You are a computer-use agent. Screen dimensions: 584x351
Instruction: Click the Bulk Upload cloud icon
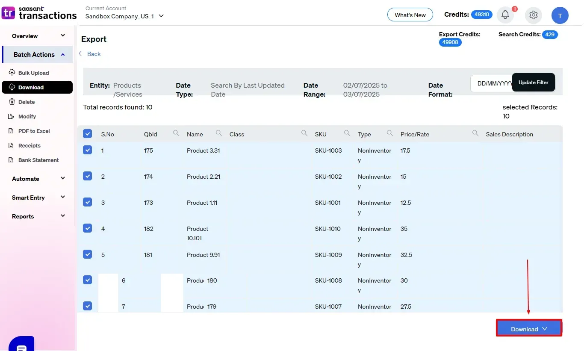tap(12, 72)
